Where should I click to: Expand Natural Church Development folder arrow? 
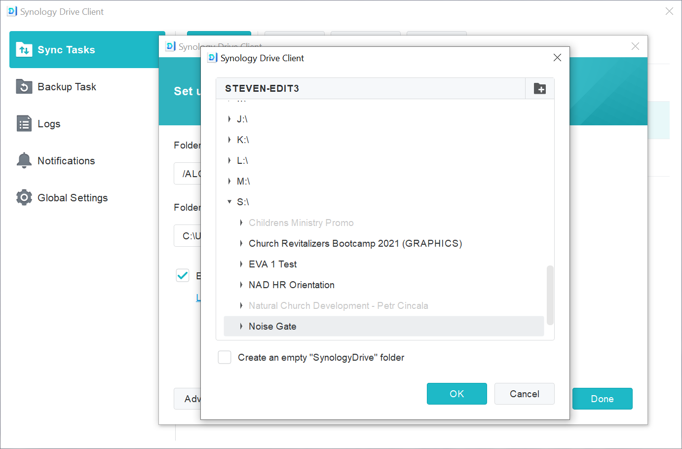click(241, 305)
